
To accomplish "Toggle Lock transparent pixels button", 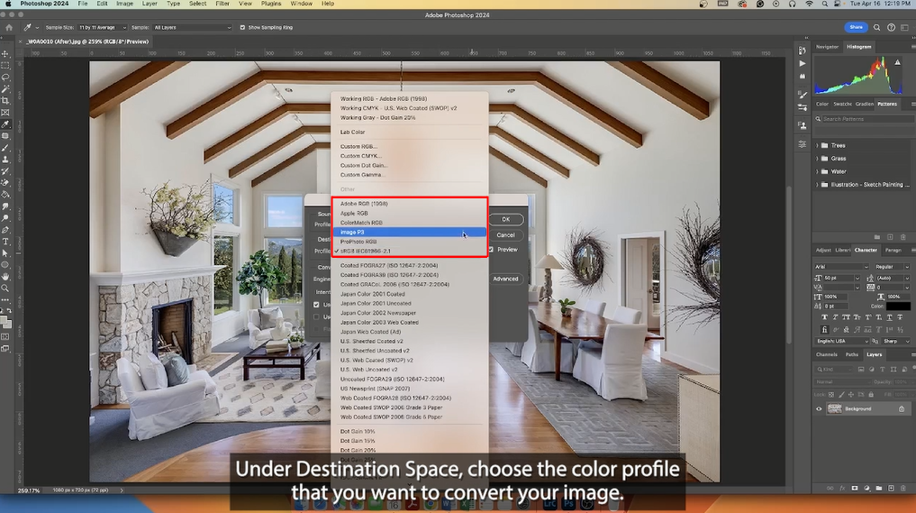I will coord(831,395).
